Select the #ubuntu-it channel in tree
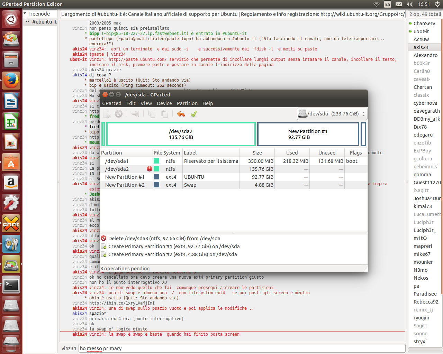The width and height of the screenshot is (443, 354). pyautogui.click(x=44, y=21)
